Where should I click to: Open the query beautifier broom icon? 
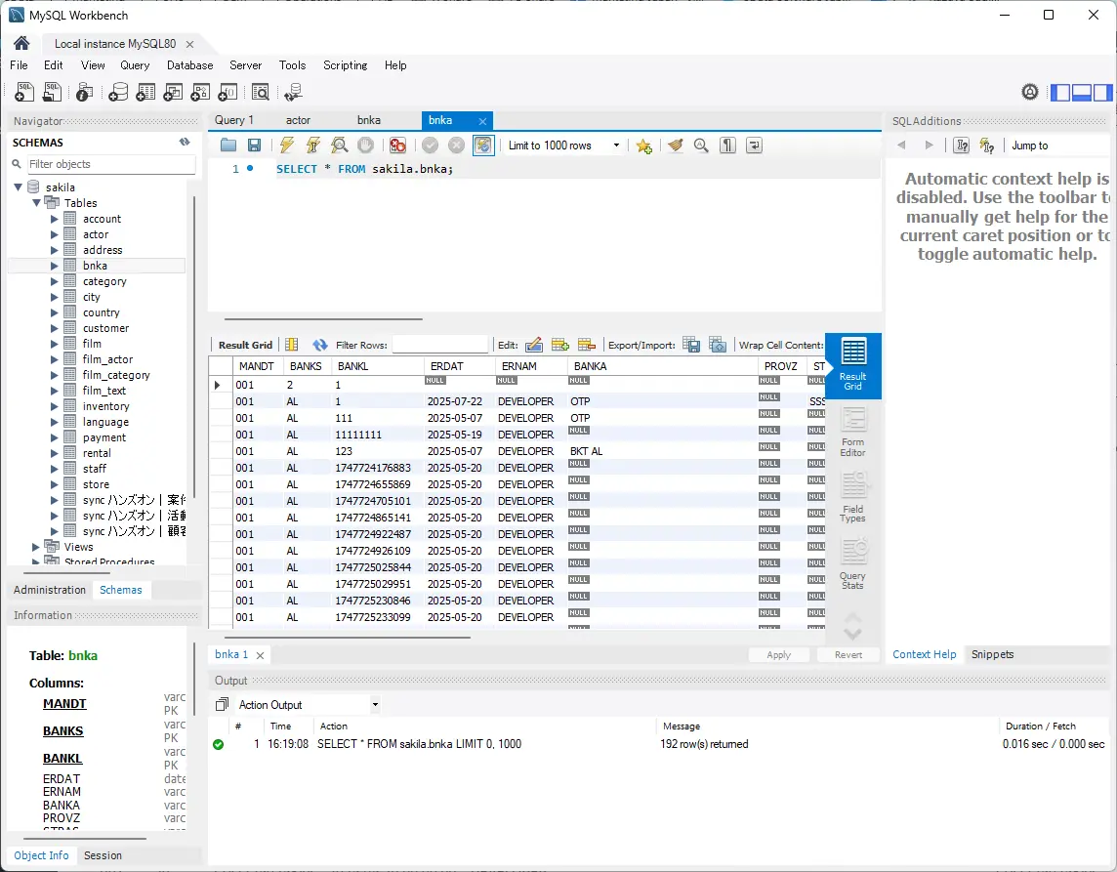pyautogui.click(x=675, y=145)
